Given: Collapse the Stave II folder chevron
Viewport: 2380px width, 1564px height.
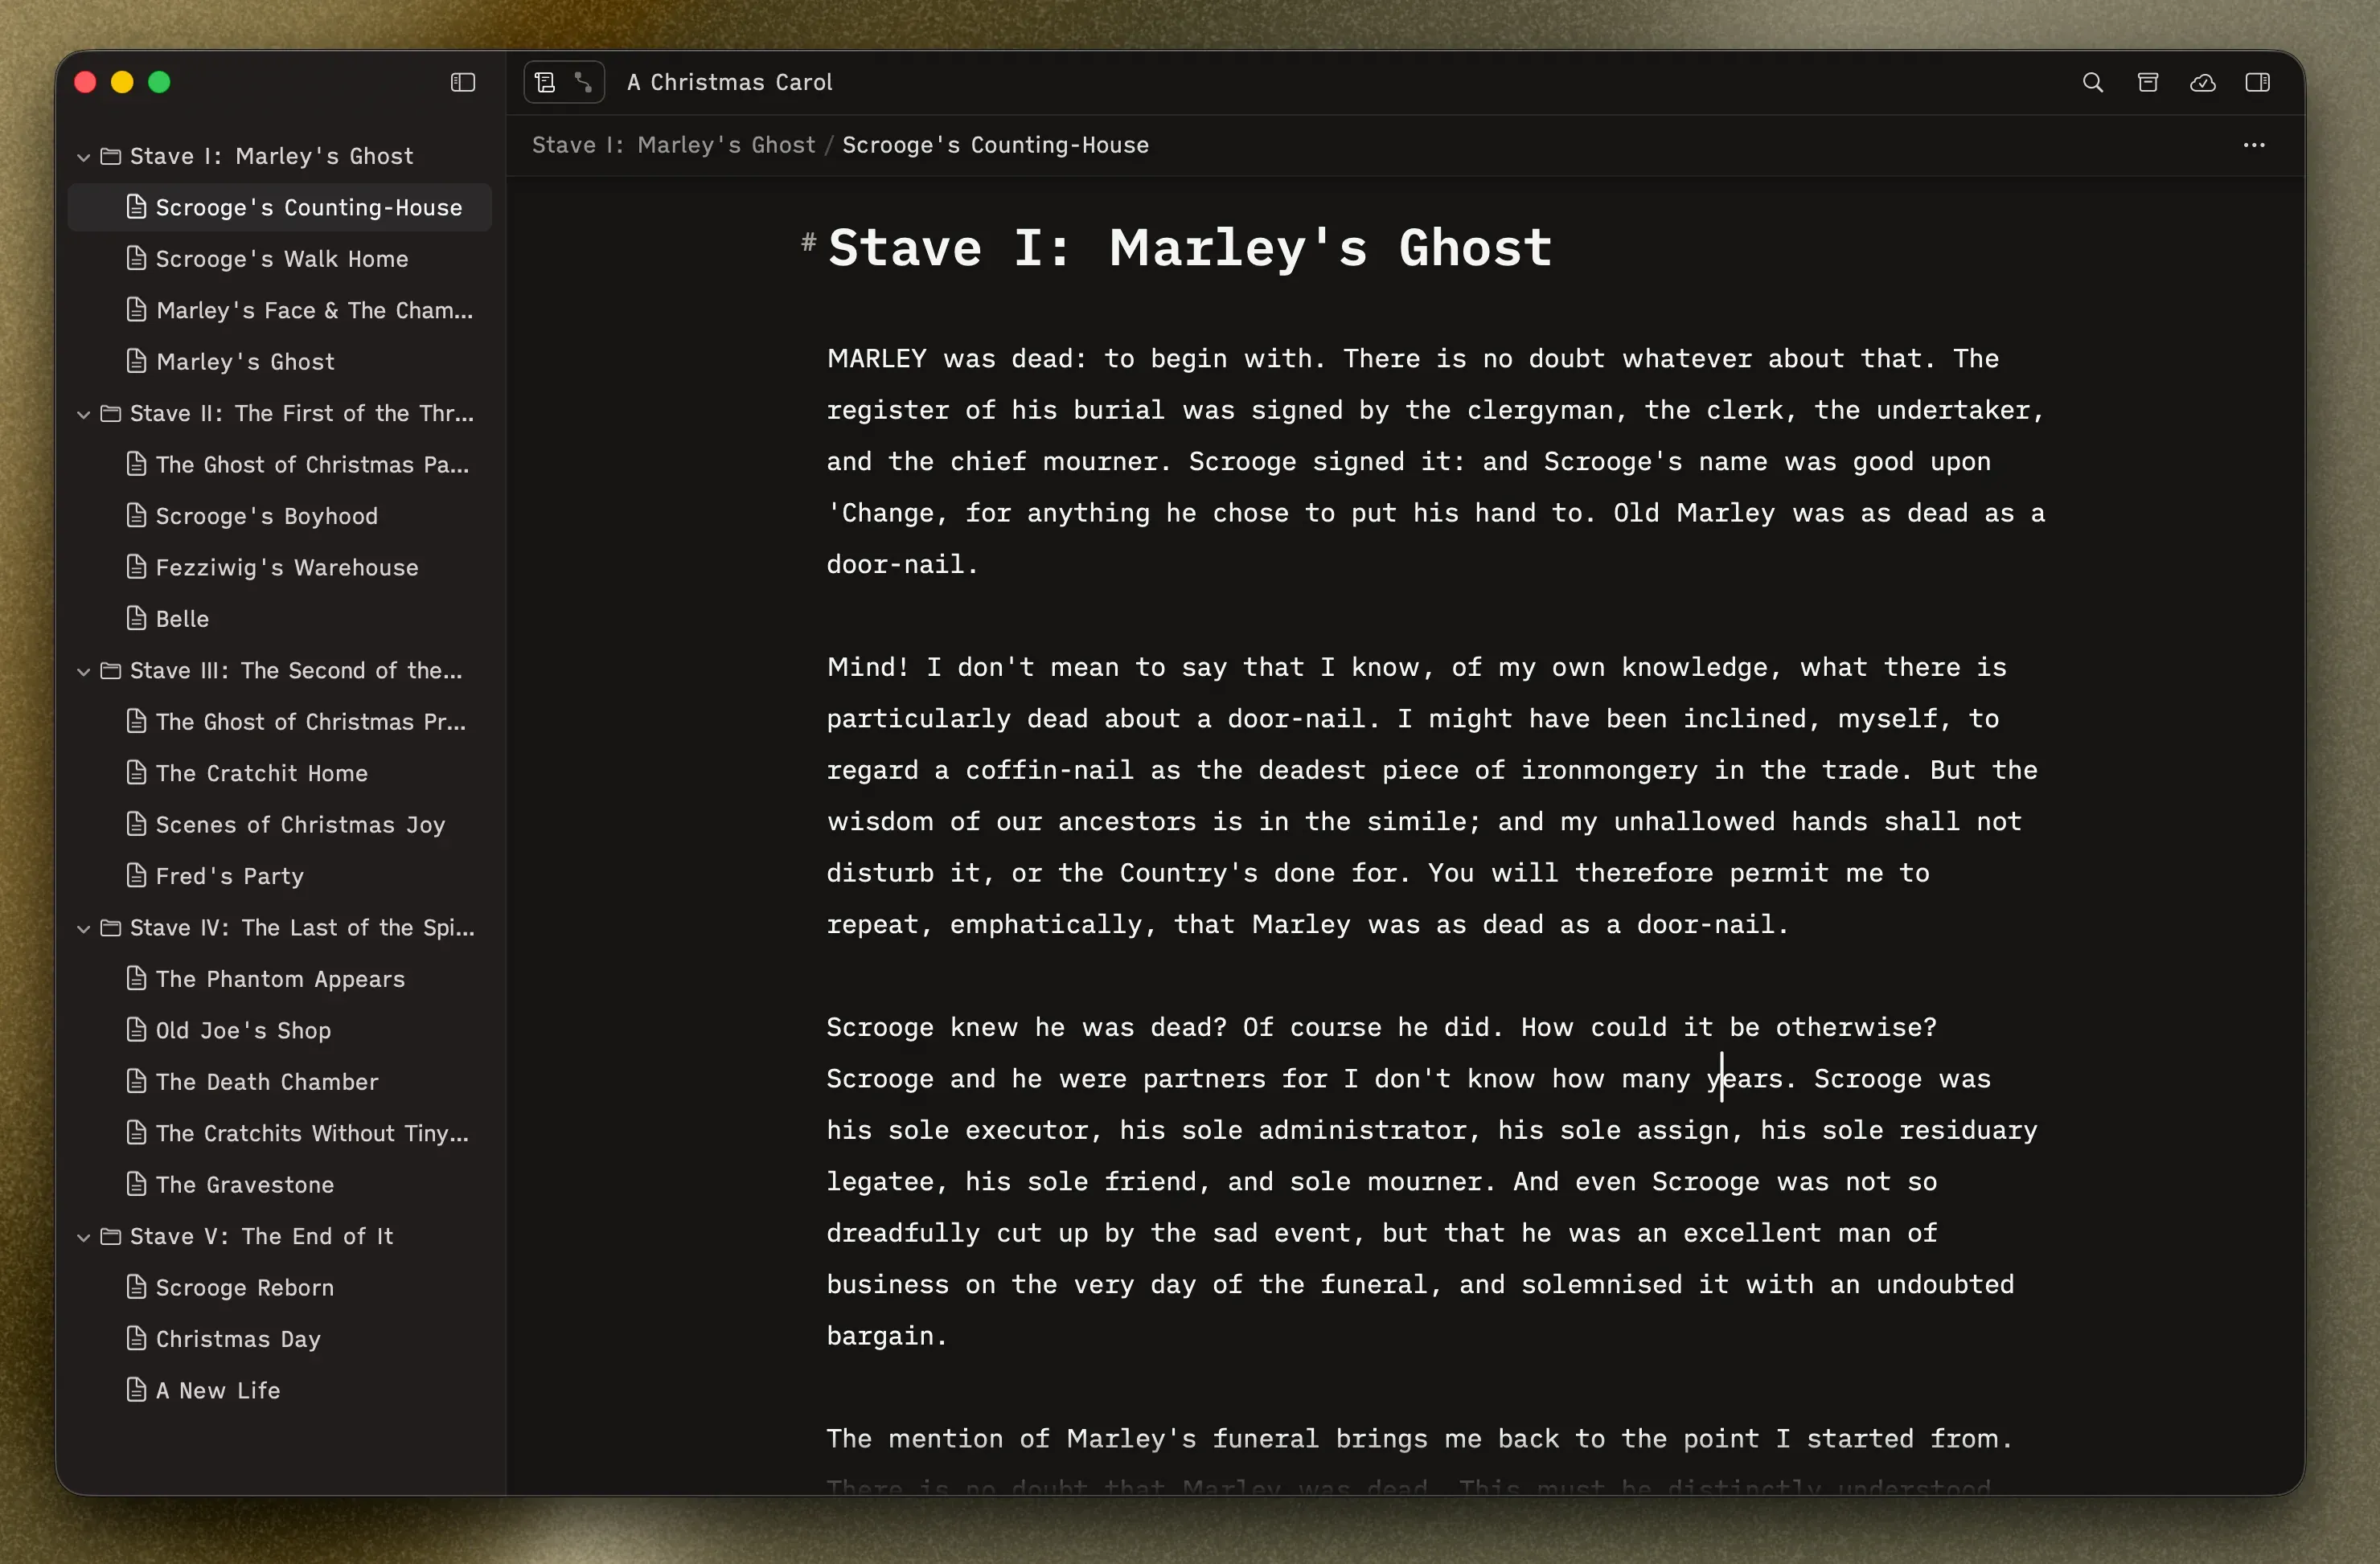Looking at the screenshot, I should (x=84, y=414).
